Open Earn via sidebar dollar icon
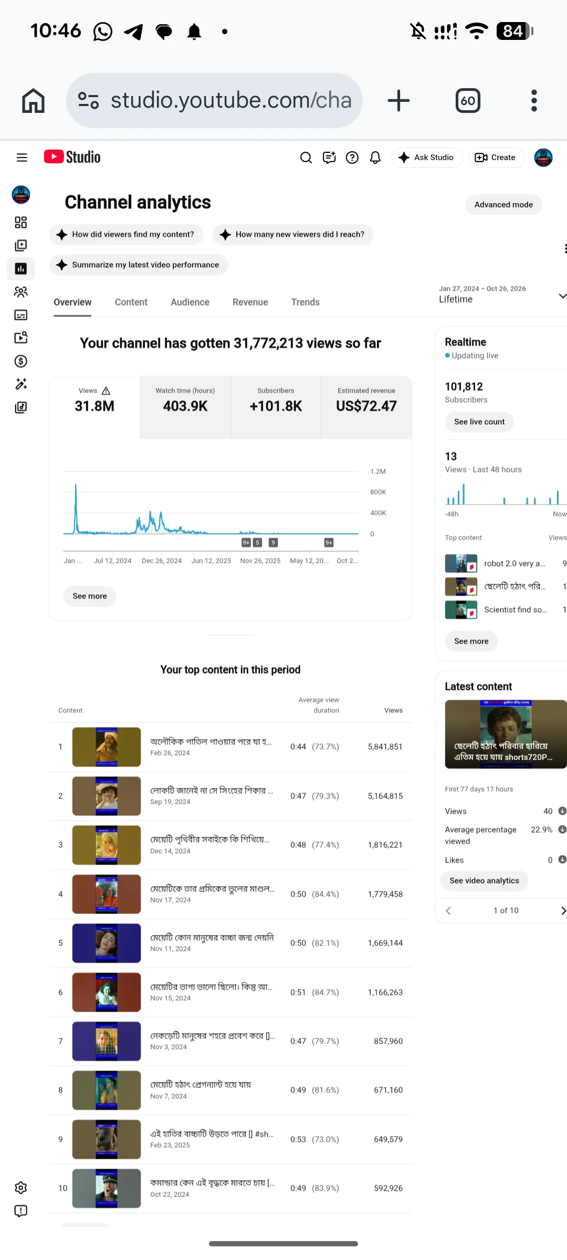This screenshot has height=1260, width=567. coord(21,361)
